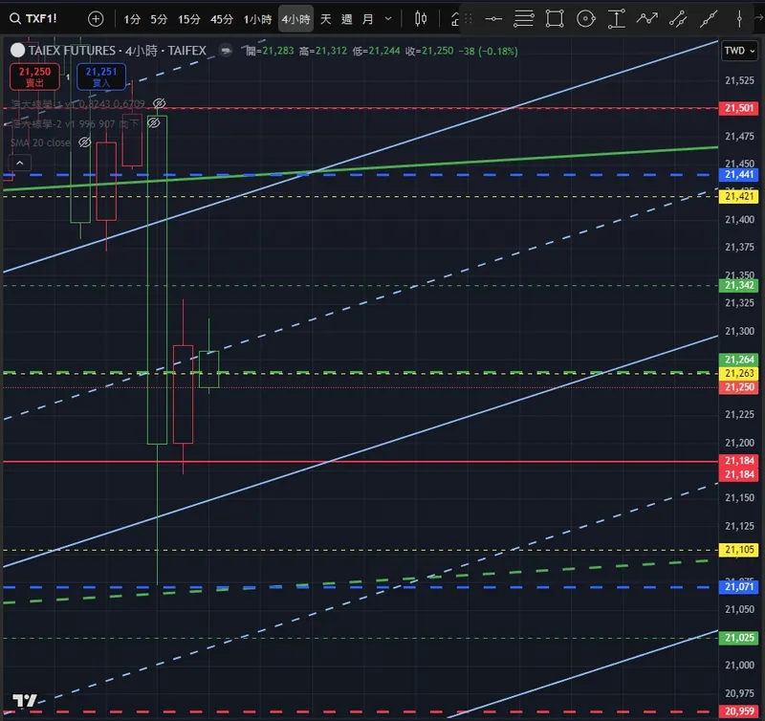Switch to the 月 monthly timeframe
The width and height of the screenshot is (765, 721).
tap(367, 19)
